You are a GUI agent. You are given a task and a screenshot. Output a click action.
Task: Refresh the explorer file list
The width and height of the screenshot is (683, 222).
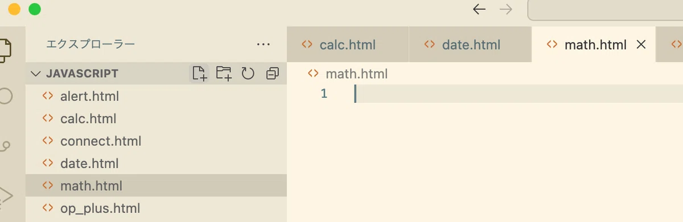248,73
